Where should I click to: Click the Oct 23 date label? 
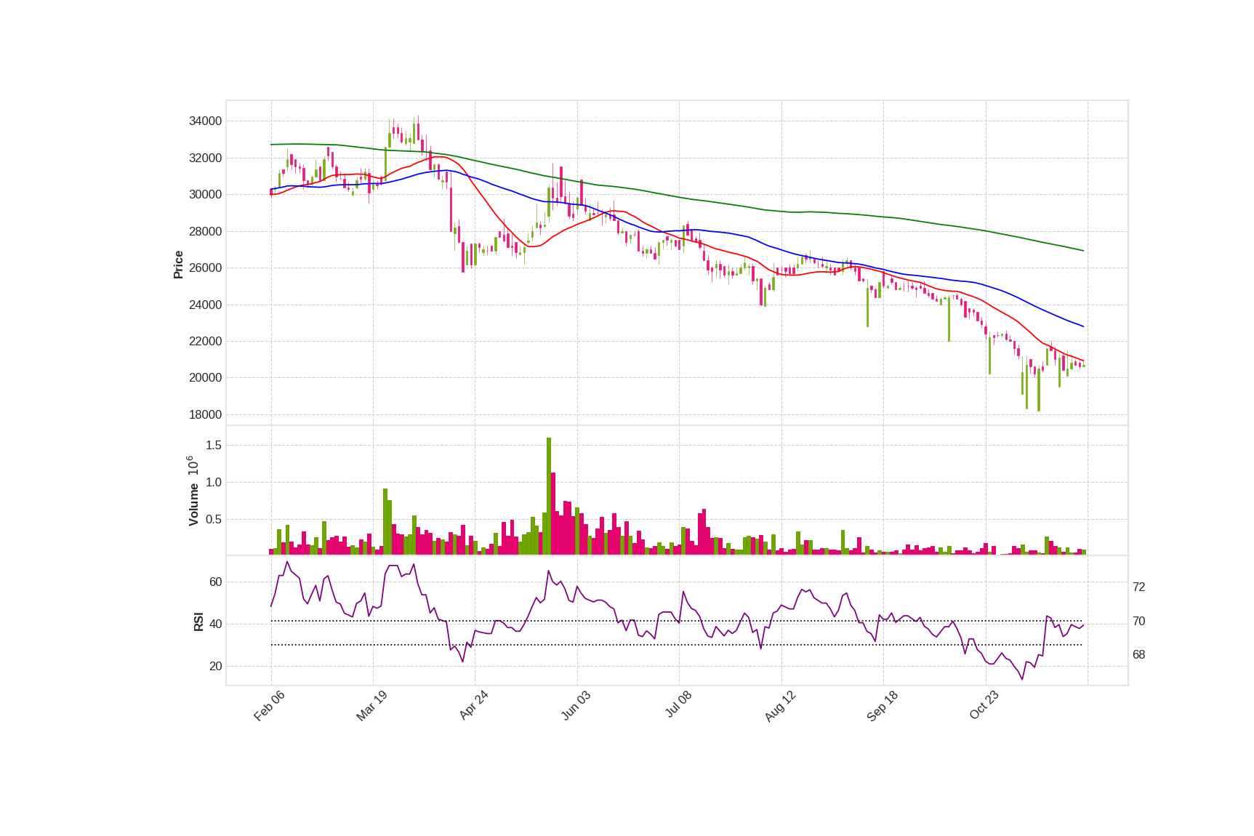coord(984,706)
